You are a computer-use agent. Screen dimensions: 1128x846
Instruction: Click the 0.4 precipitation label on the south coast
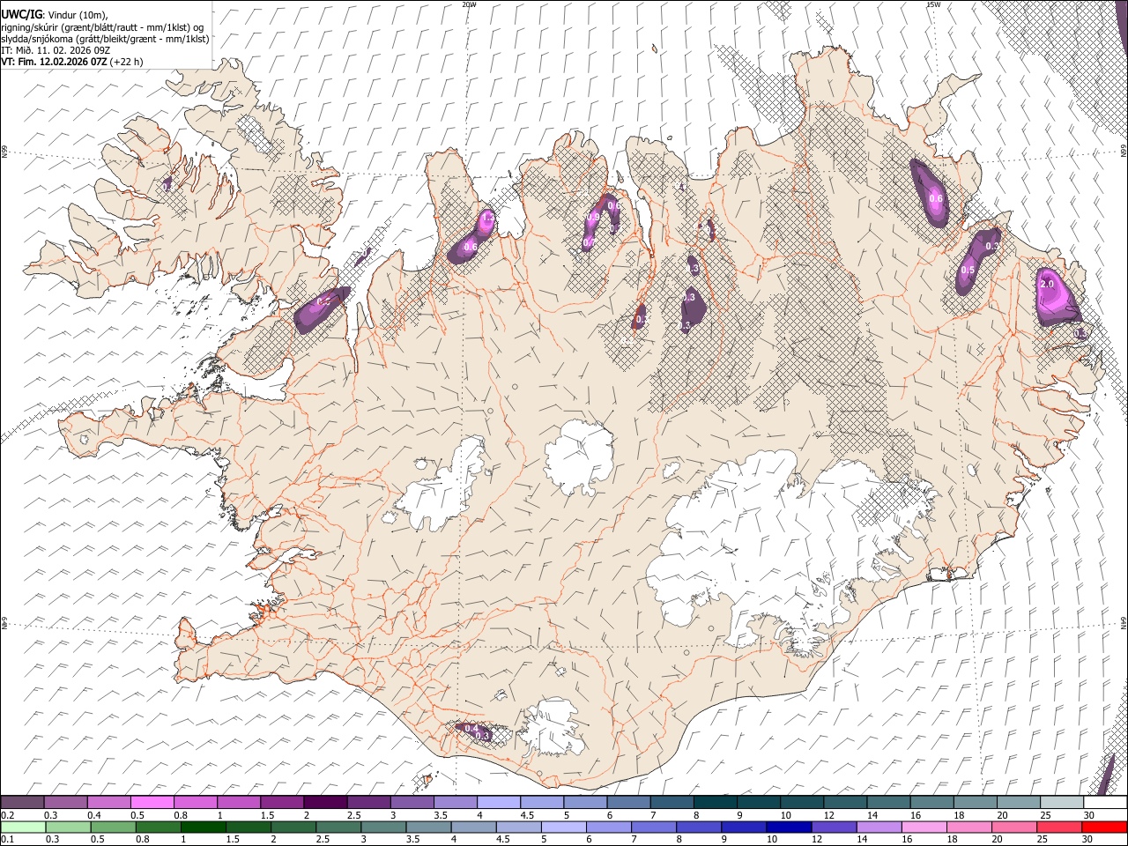click(471, 729)
